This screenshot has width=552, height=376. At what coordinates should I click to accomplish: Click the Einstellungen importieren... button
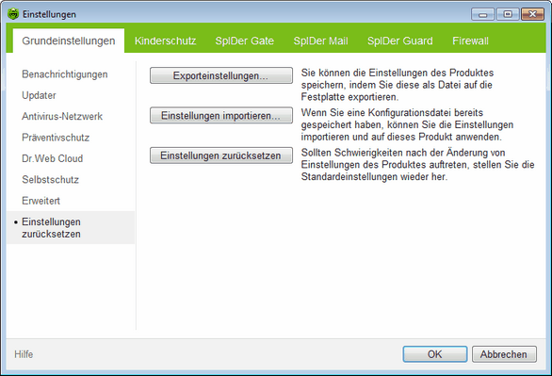(x=221, y=116)
